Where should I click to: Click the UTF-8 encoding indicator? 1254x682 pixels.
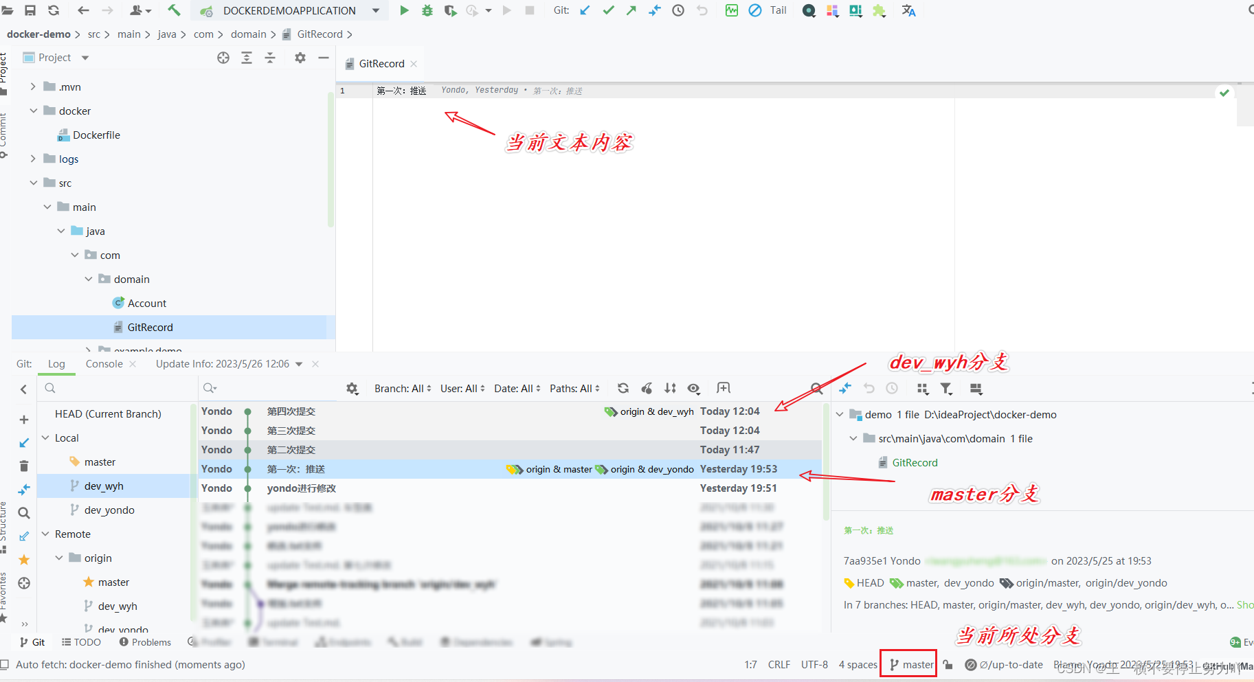point(814,664)
